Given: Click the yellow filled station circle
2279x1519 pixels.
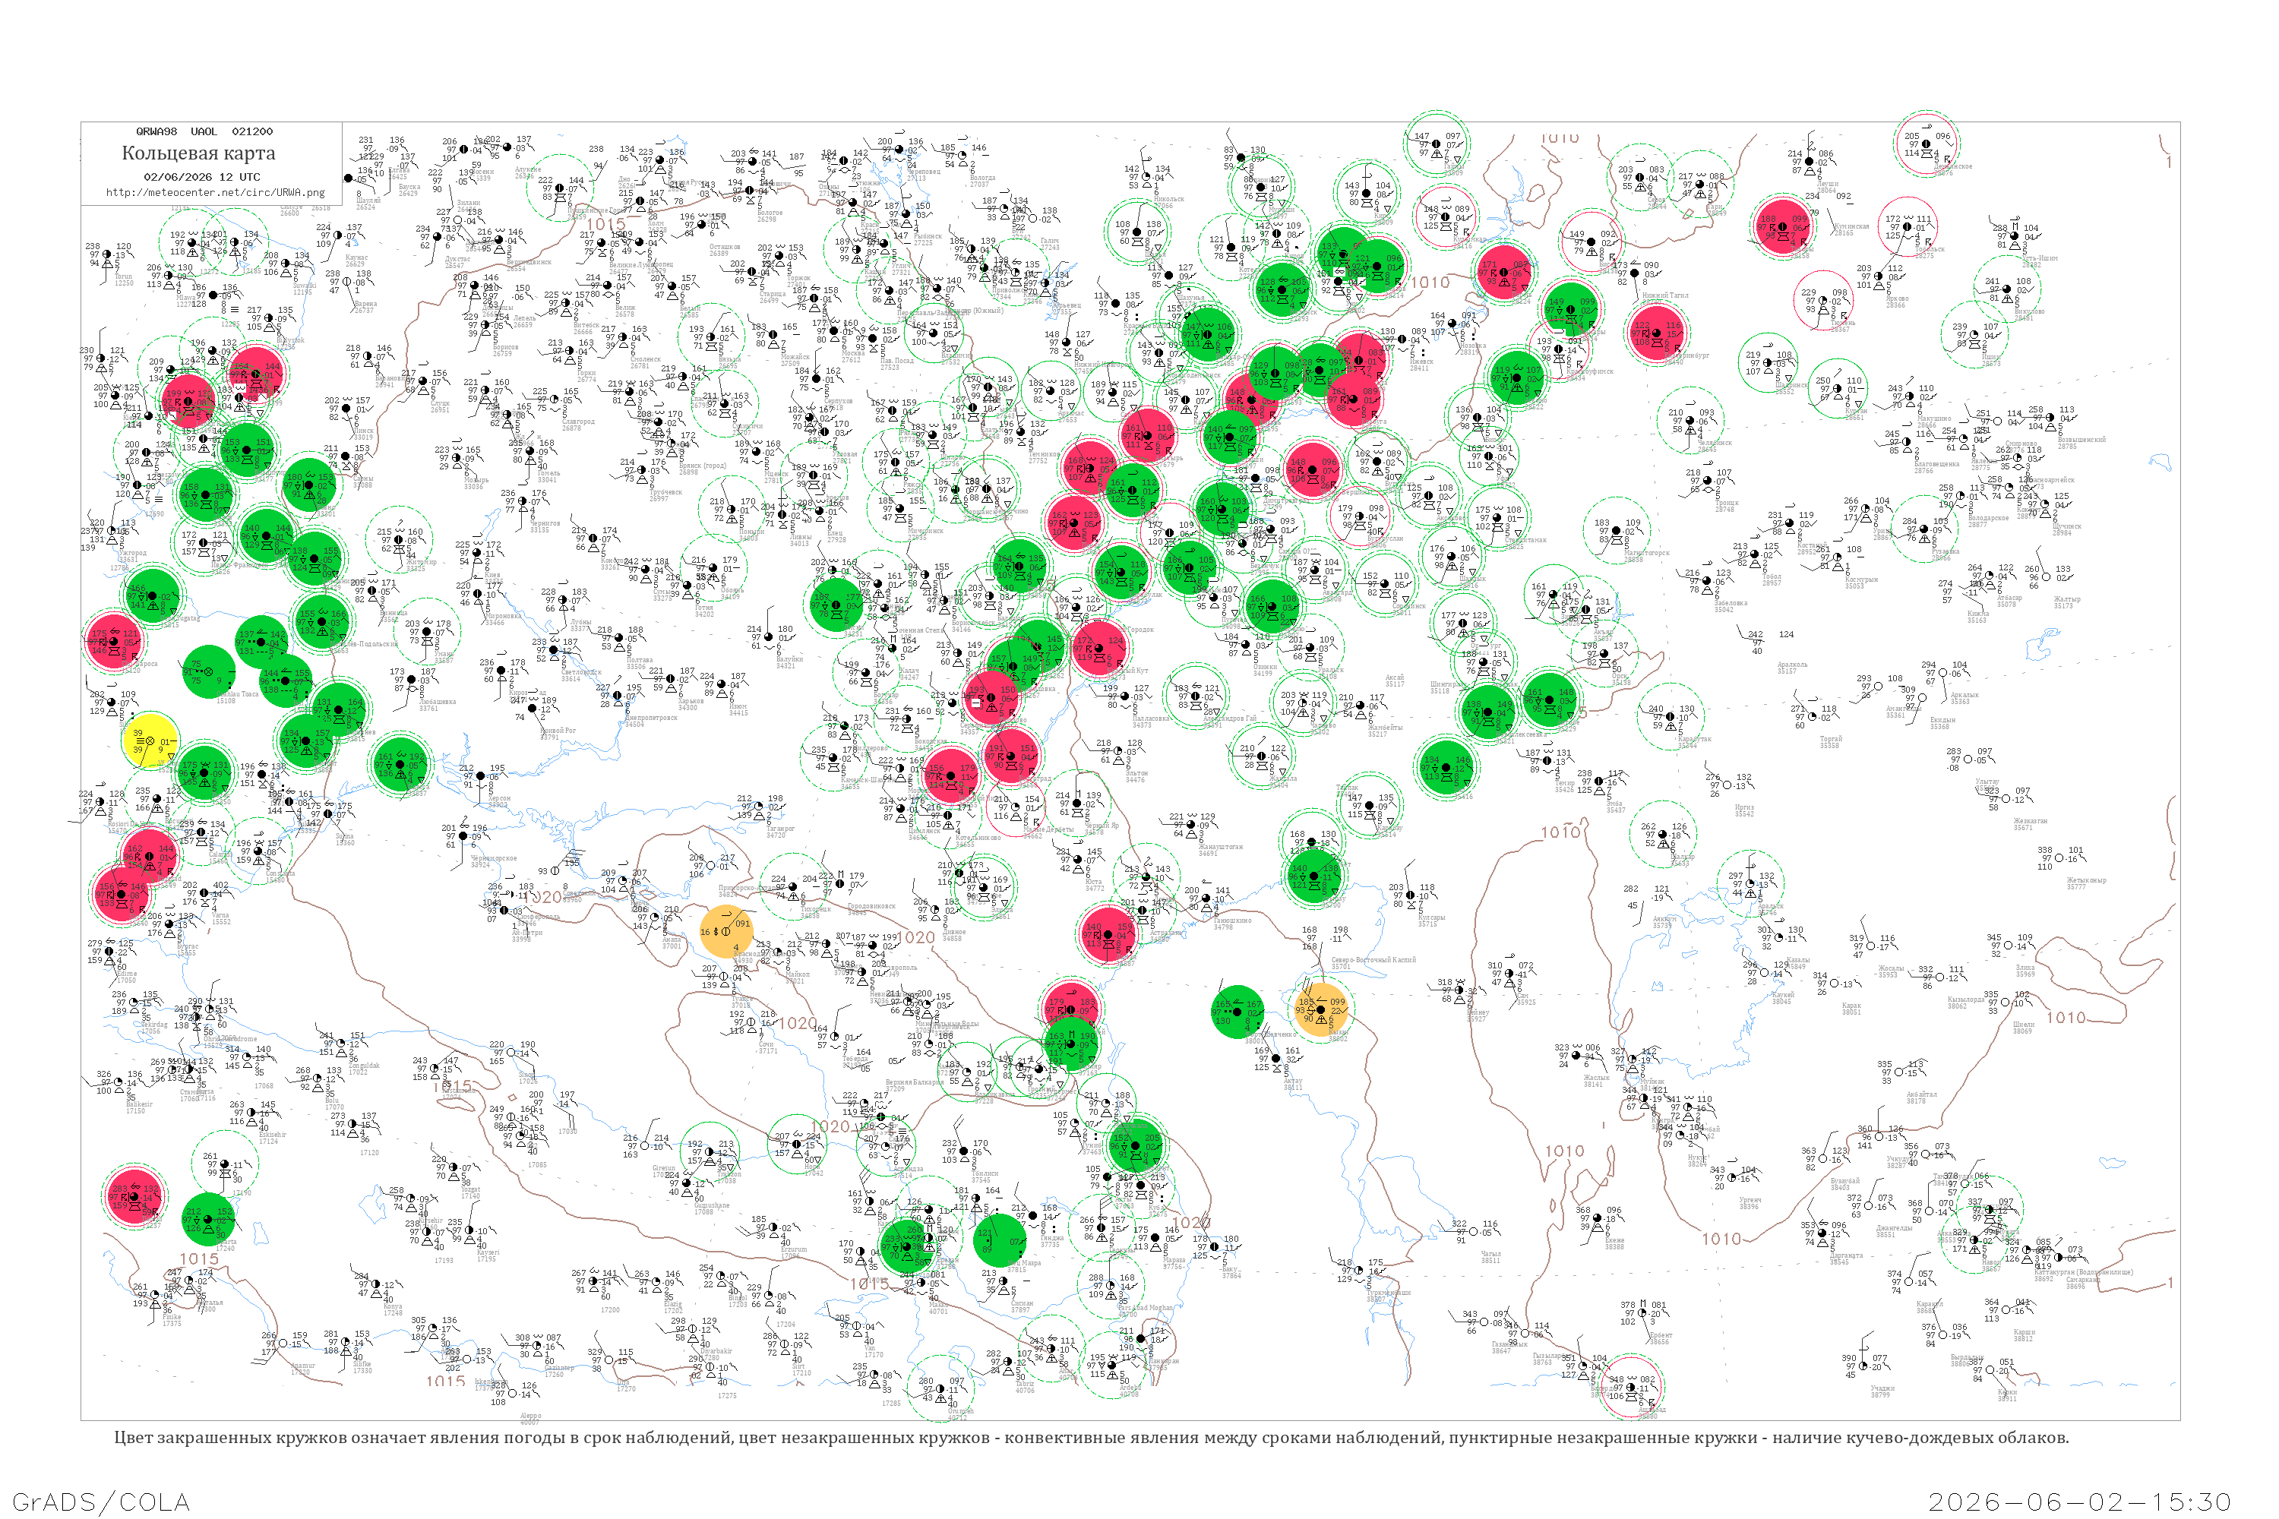Looking at the screenshot, I should tap(152, 741).
